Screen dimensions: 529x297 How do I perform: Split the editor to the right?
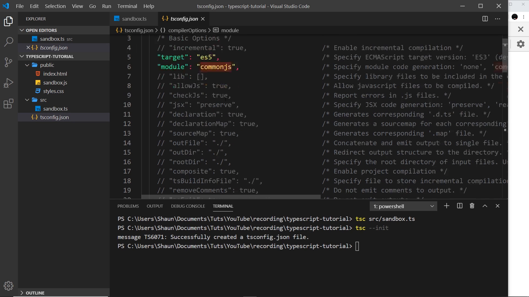point(485,19)
